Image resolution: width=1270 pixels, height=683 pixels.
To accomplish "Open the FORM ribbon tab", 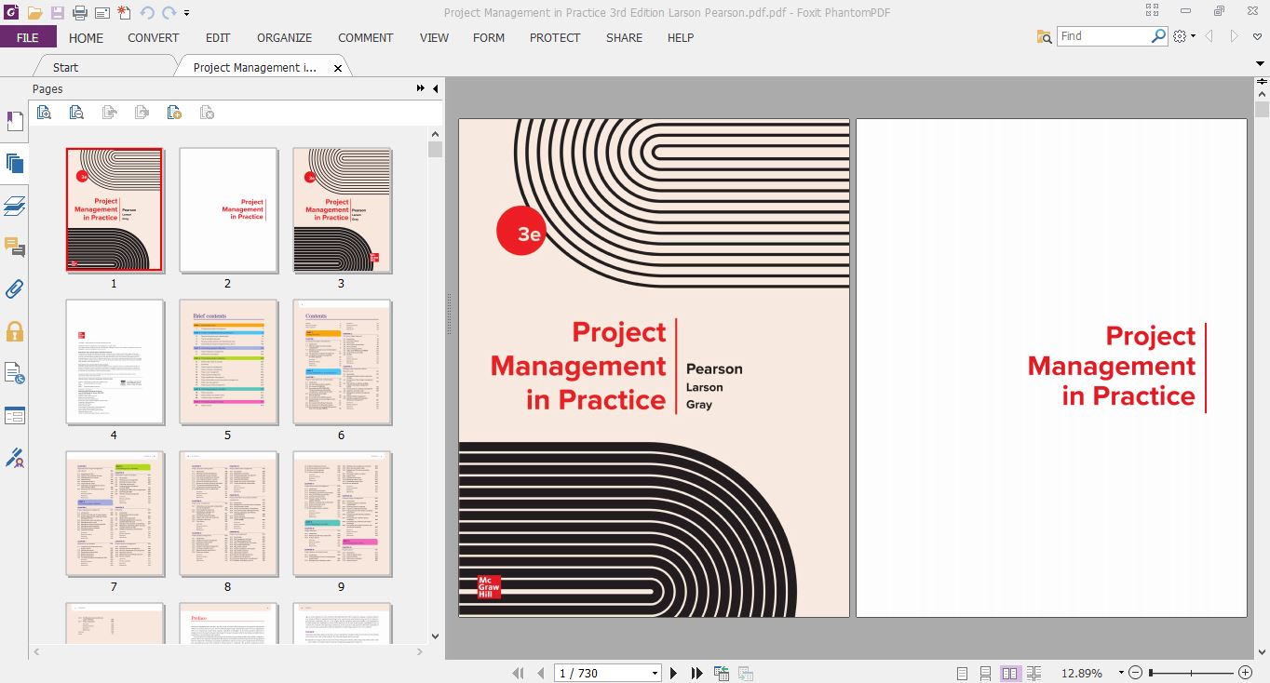I will [489, 37].
